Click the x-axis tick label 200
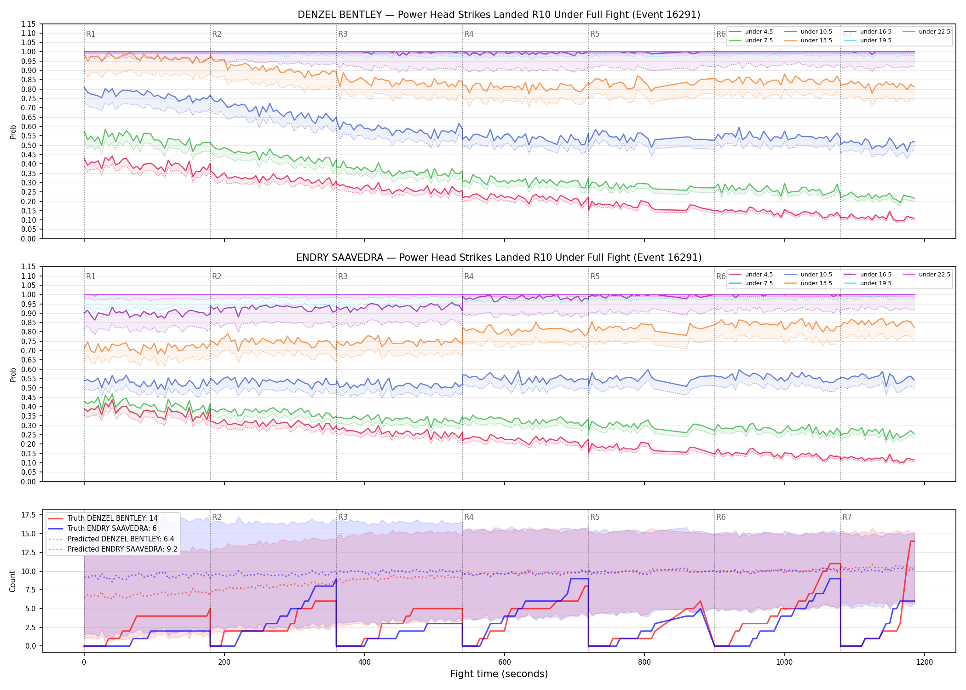This screenshot has width=966, height=690. (x=224, y=662)
